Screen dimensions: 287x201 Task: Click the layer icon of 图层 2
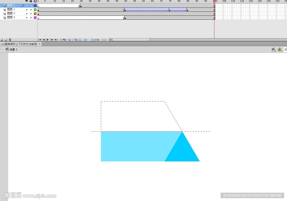click(x=4, y=6)
